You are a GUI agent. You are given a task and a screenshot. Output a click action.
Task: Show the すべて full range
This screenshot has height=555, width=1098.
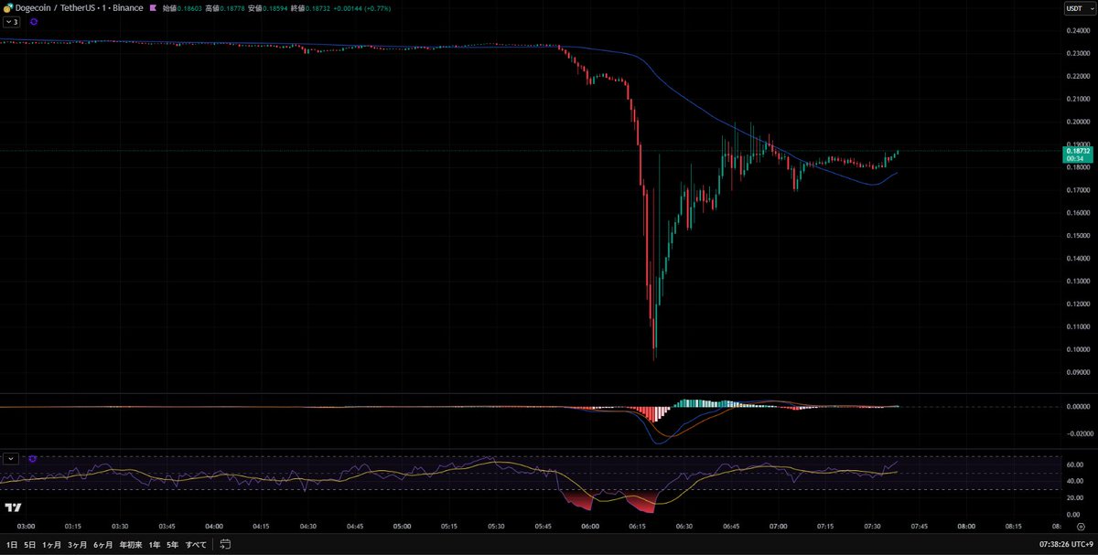click(x=196, y=544)
